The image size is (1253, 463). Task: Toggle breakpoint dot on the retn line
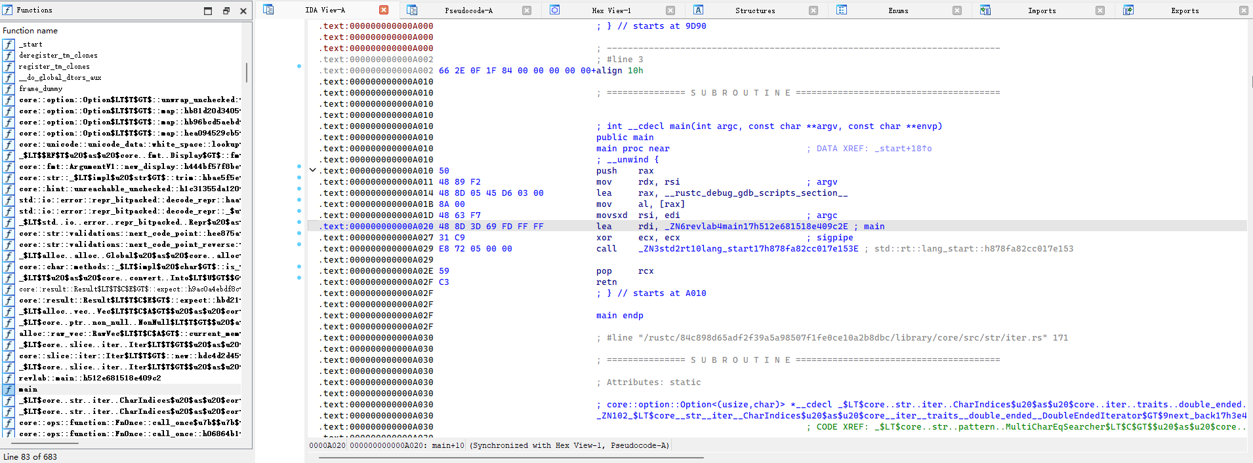299,278
